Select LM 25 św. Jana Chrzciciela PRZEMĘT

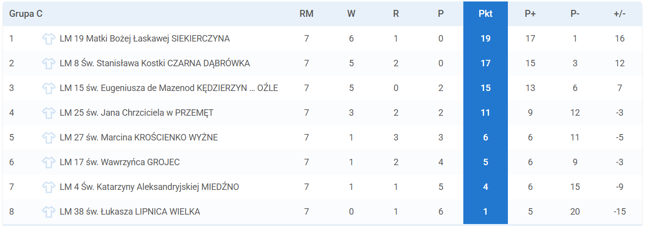coord(136,113)
